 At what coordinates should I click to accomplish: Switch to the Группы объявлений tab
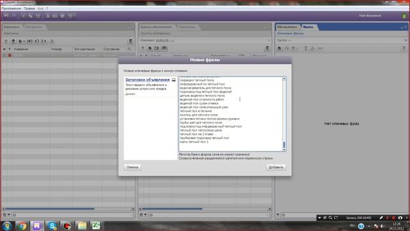tap(156, 27)
